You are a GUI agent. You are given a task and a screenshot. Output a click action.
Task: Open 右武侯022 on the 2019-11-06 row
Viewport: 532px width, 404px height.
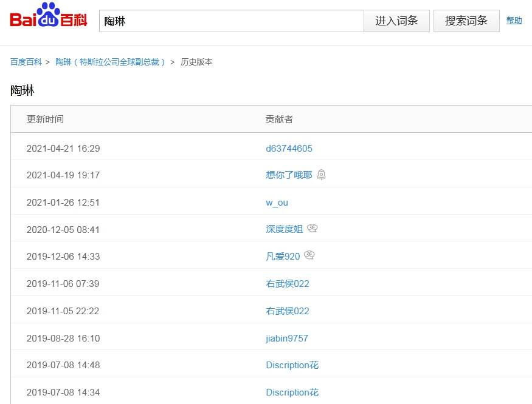tap(287, 284)
